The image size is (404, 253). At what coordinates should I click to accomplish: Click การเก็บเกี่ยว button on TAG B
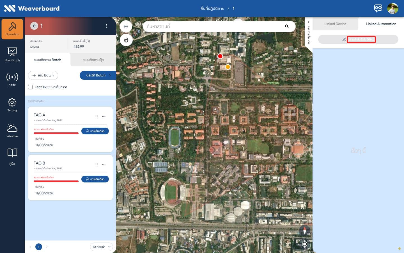click(x=95, y=179)
